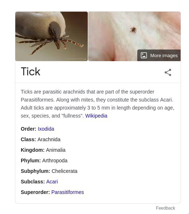
Task: Click the Class: Arachnida row
Action: point(40,139)
